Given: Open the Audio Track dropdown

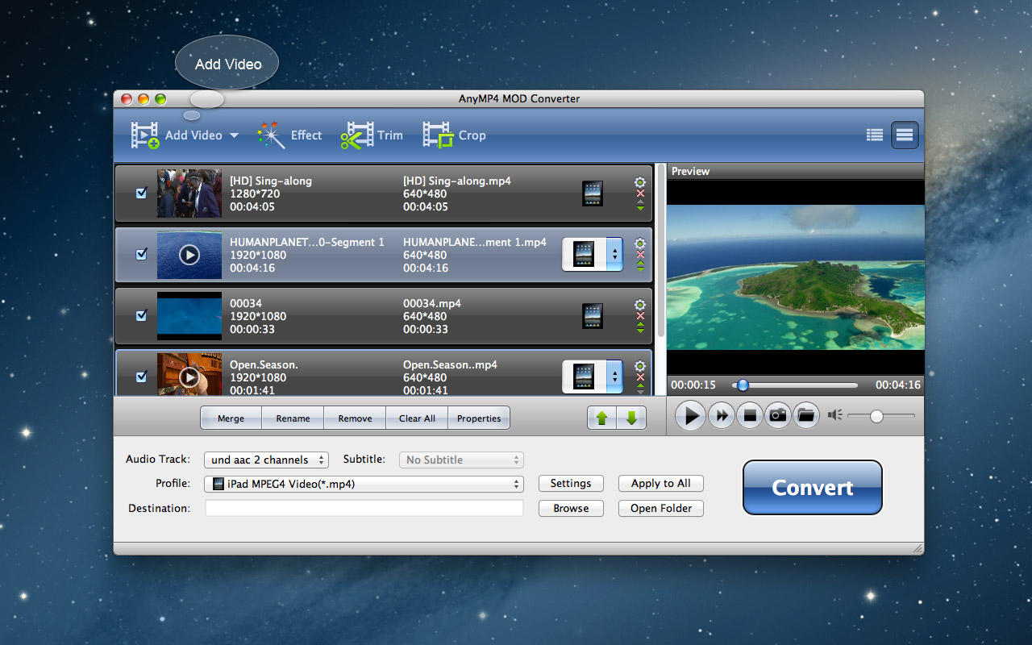Looking at the screenshot, I should coord(266,460).
